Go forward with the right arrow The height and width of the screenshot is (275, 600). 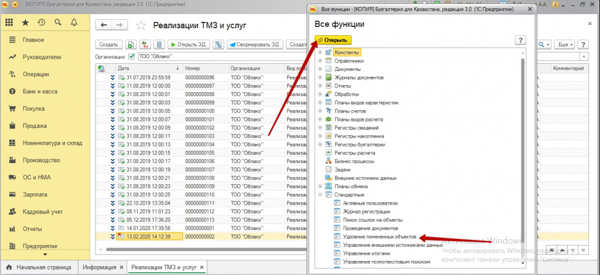(x=120, y=25)
